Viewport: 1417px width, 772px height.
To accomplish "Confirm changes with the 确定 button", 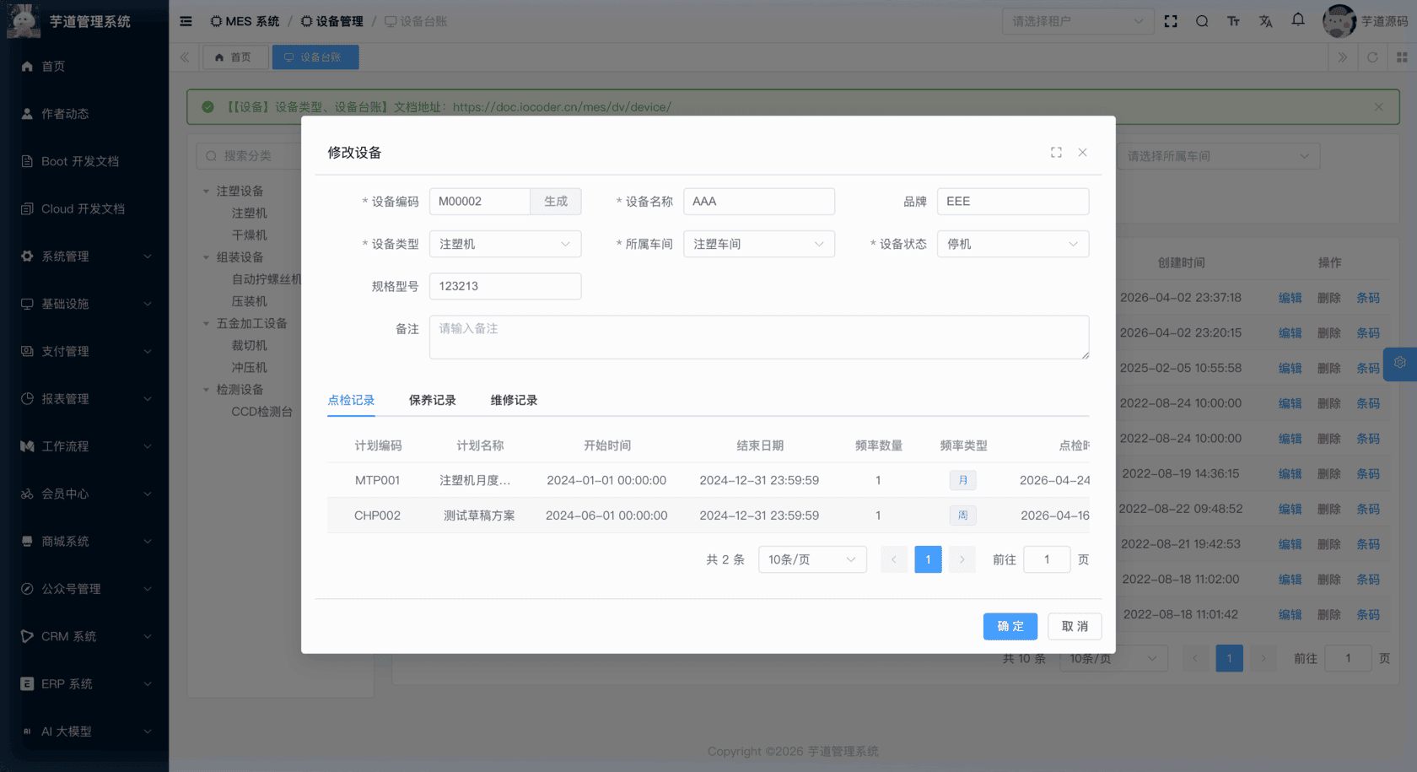I will point(1010,626).
